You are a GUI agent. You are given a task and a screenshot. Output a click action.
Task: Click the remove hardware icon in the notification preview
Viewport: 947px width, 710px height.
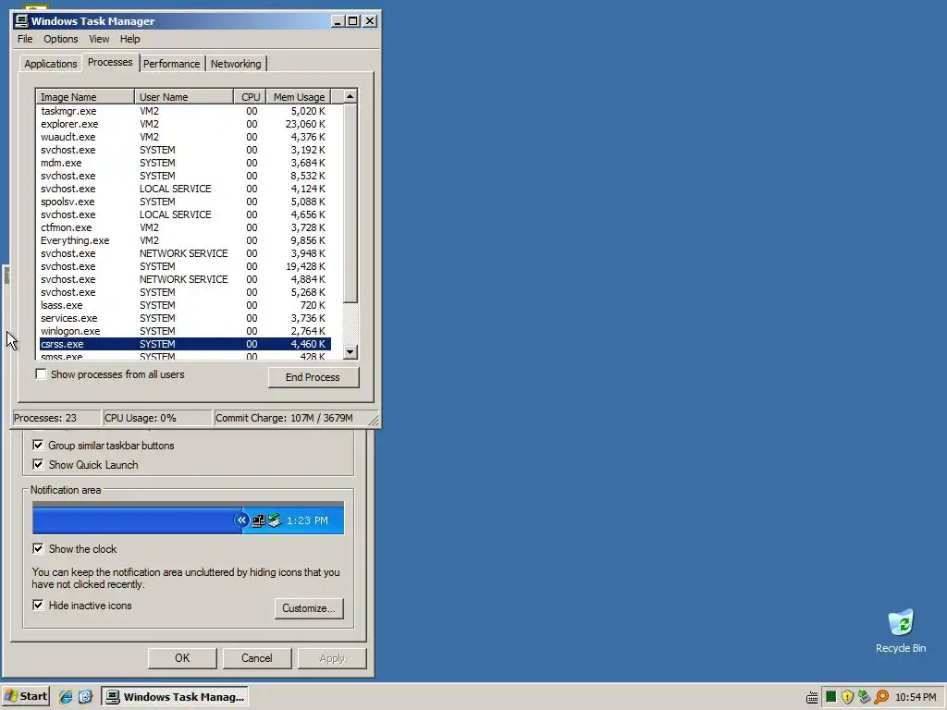[275, 520]
